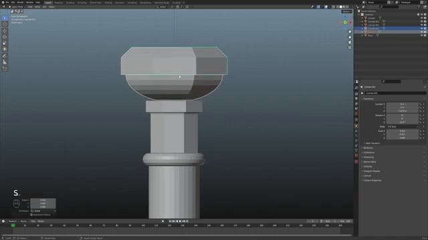
Task: Click the timeline play button
Action: point(180,221)
